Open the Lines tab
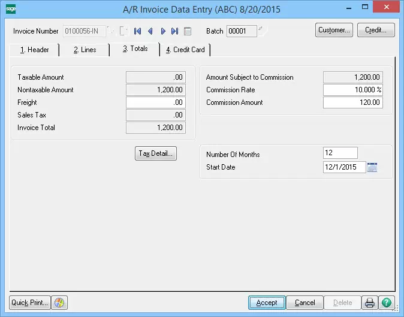 85,50
